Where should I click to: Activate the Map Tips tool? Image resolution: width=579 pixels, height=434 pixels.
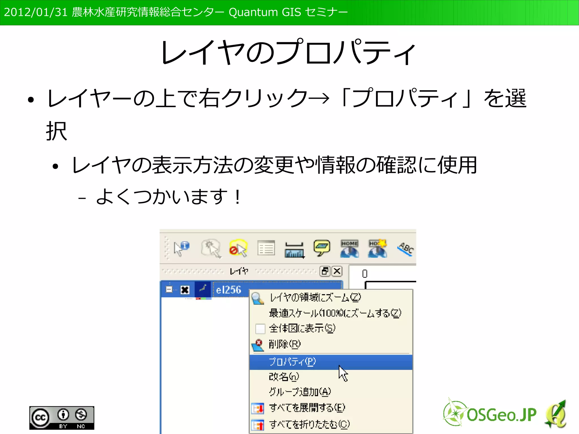(x=322, y=248)
